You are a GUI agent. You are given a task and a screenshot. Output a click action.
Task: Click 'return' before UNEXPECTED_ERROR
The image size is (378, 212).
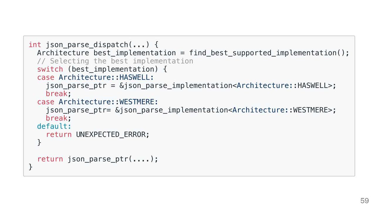(59, 135)
